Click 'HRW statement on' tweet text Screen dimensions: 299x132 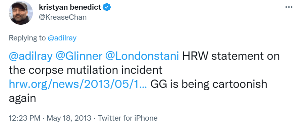[231, 56]
